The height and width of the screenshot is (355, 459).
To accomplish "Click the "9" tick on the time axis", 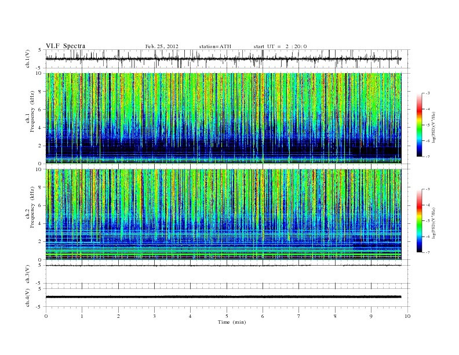I will pos(371,316).
